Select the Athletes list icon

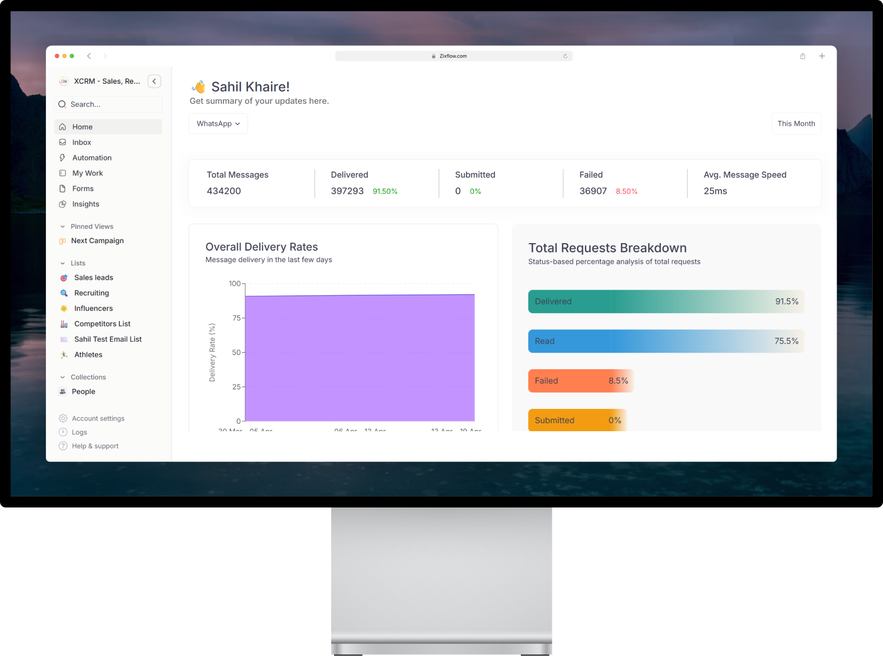[64, 354]
